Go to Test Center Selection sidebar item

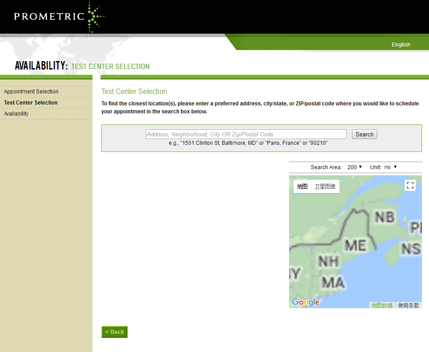coord(31,103)
